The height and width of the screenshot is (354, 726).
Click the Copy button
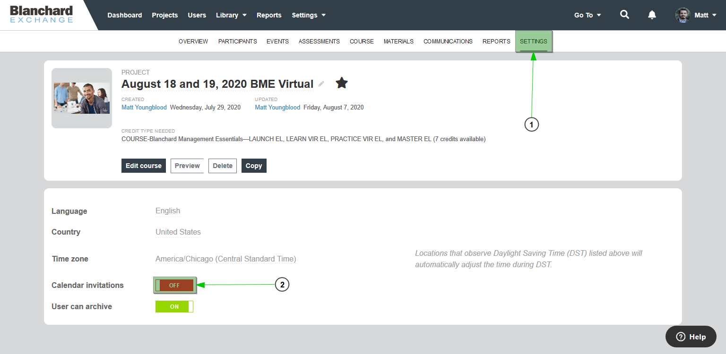tap(254, 166)
